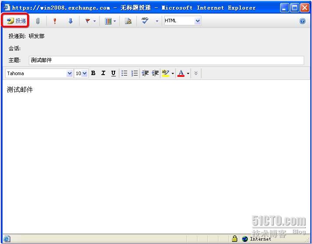Click the 投递 post button

click(16, 21)
